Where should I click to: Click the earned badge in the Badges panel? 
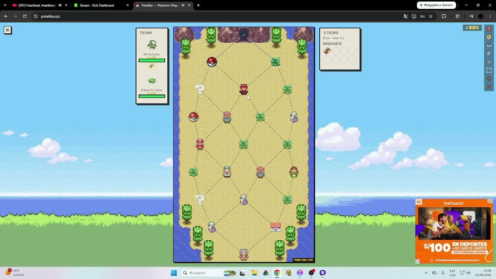coord(327,51)
